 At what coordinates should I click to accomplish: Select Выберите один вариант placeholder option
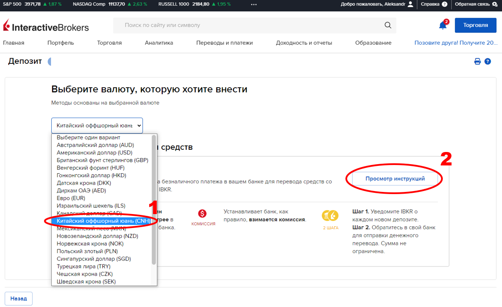88,137
